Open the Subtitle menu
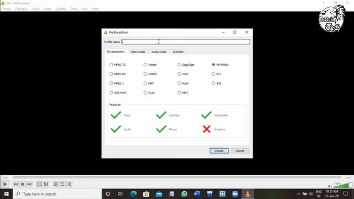The image size is (354, 199). point(61,9)
